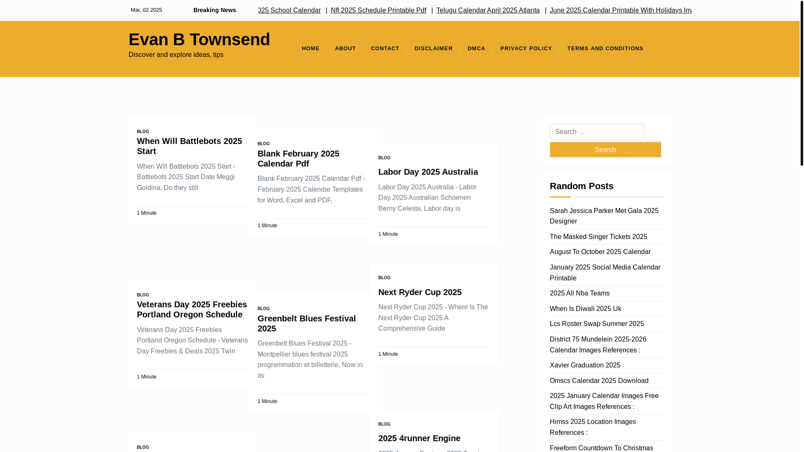The height and width of the screenshot is (452, 804).
Task: Open the Privacy Policy page
Action: (x=526, y=49)
